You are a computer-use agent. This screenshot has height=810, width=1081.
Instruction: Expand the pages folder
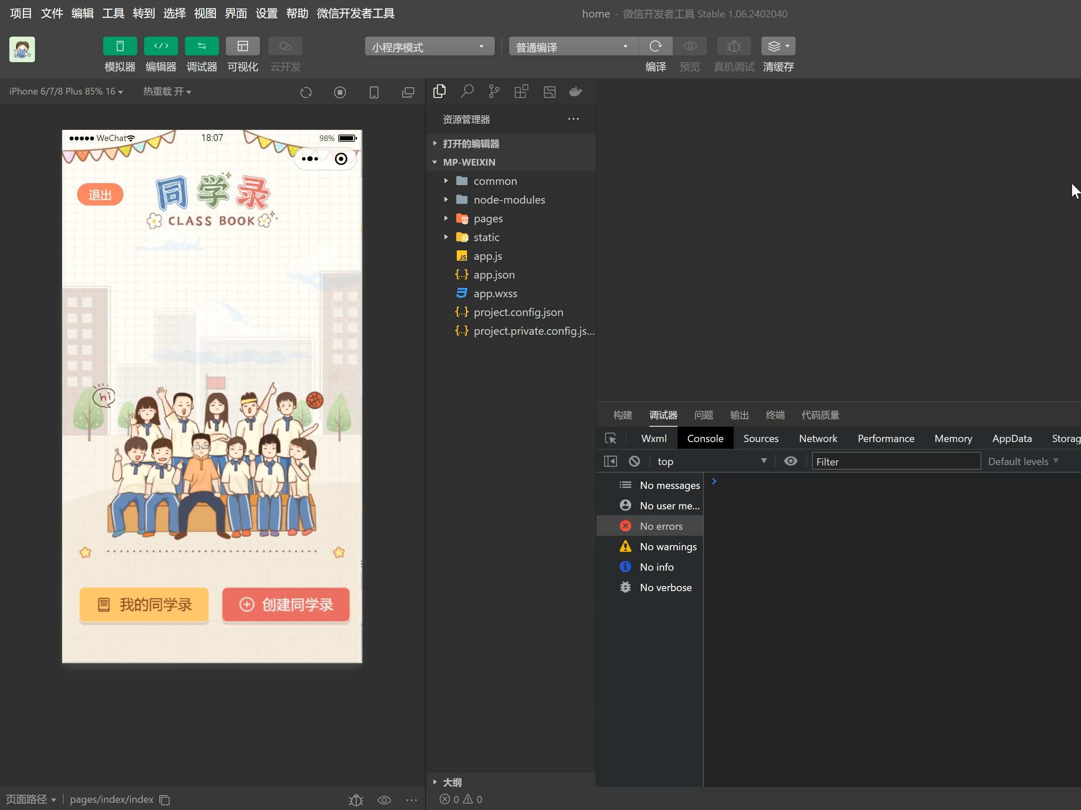pos(511,218)
